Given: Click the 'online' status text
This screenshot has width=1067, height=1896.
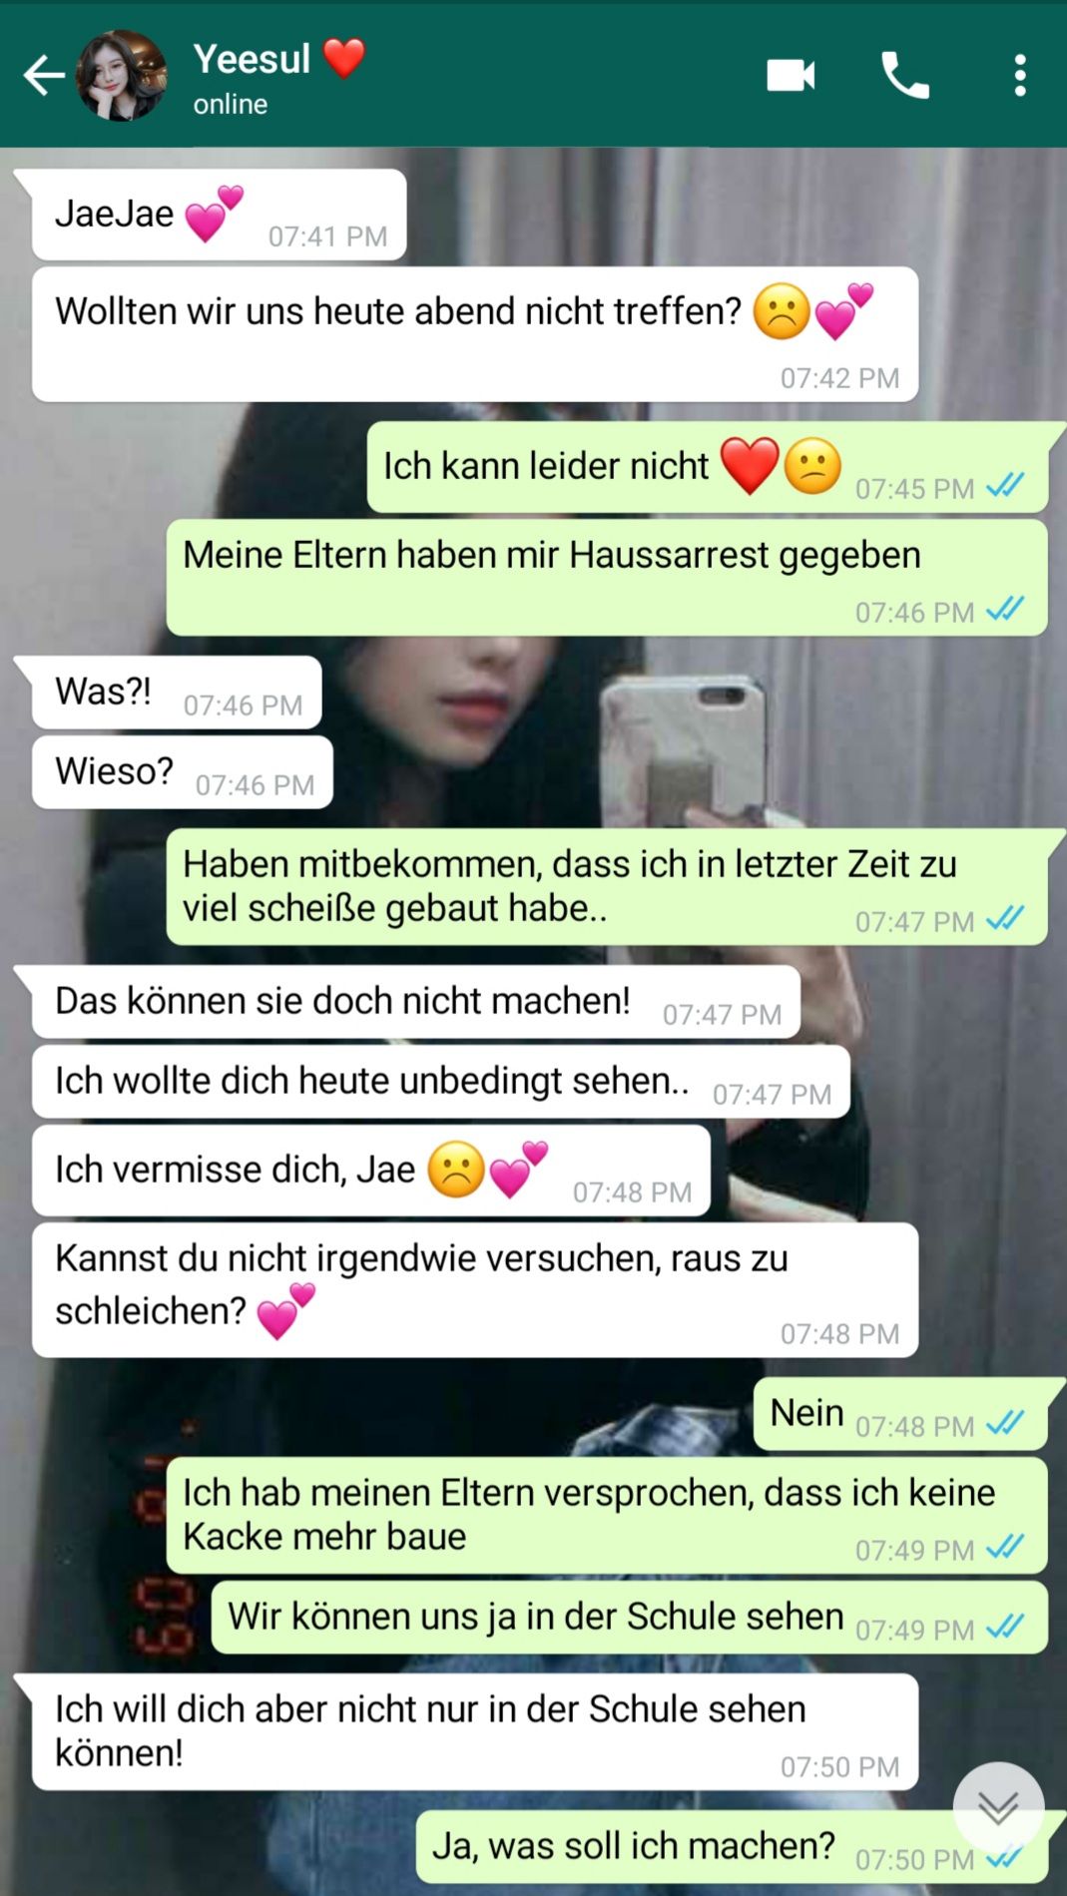Looking at the screenshot, I should [231, 104].
